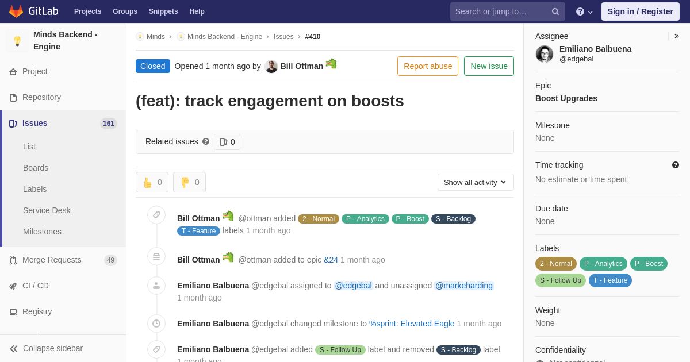Viewport: 690px width, 362px height.
Task: Click Collapse sidebar text
Action: coord(53,348)
